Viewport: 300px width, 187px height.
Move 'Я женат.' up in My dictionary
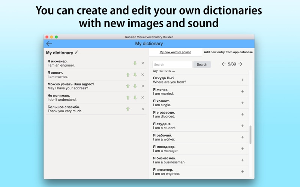click(128, 74)
